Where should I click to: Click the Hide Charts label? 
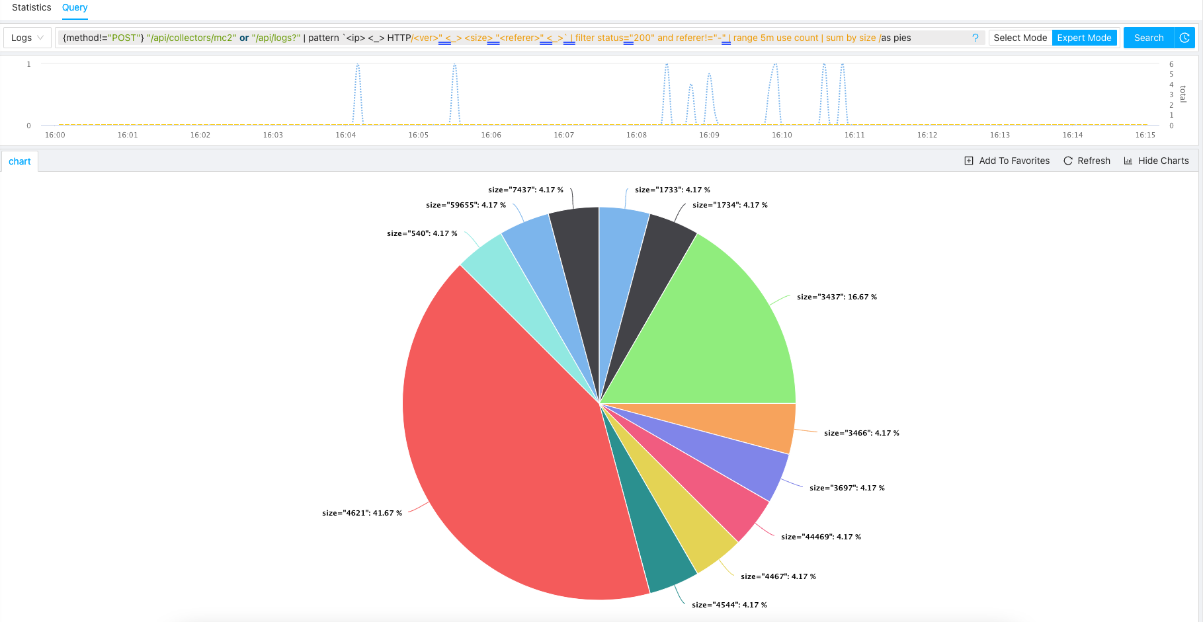[1163, 161]
